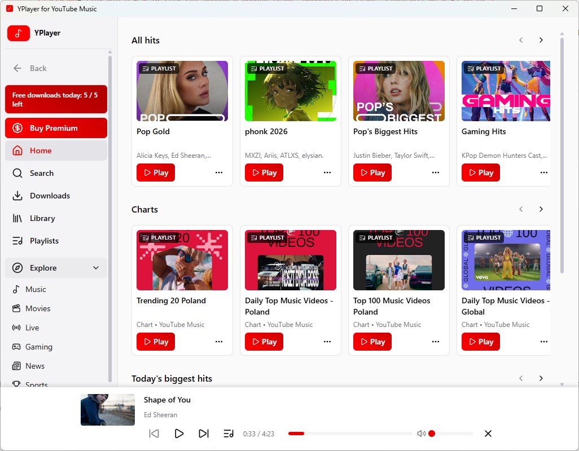Open the Gaming explore category
Screen dimensions: 579x451
click(x=56, y=347)
